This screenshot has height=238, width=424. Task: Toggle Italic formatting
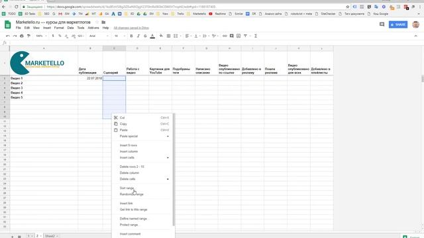click(x=138, y=36)
